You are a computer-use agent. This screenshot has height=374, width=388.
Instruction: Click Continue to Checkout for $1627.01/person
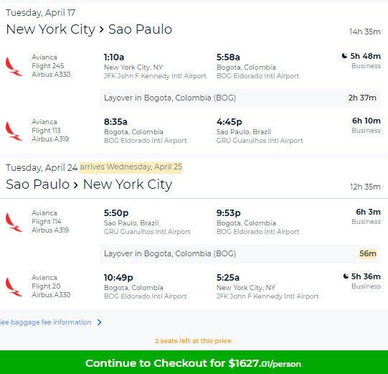tap(194, 362)
